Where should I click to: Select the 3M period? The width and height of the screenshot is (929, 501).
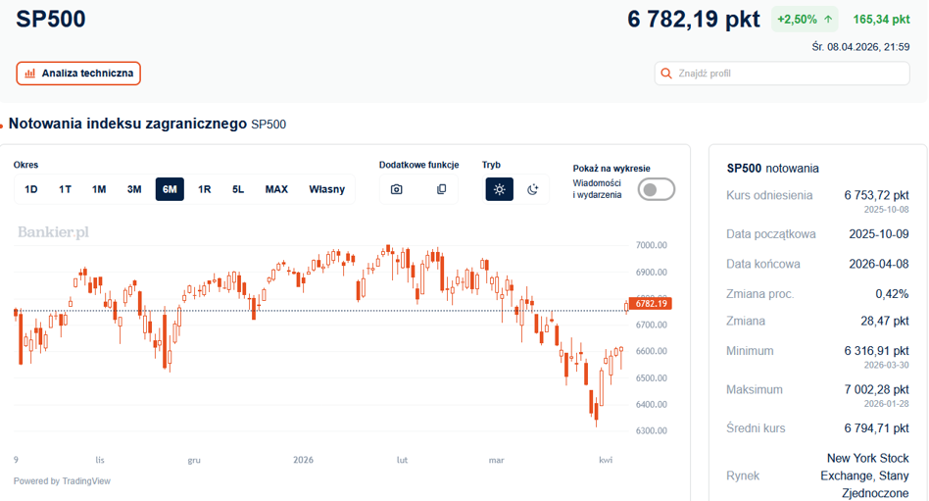134,189
